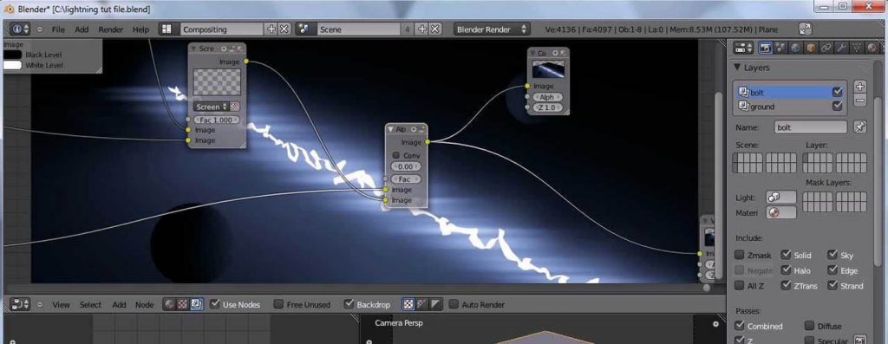This screenshot has width=888, height=344.
Task: Click the Material override field
Action: coord(781,213)
